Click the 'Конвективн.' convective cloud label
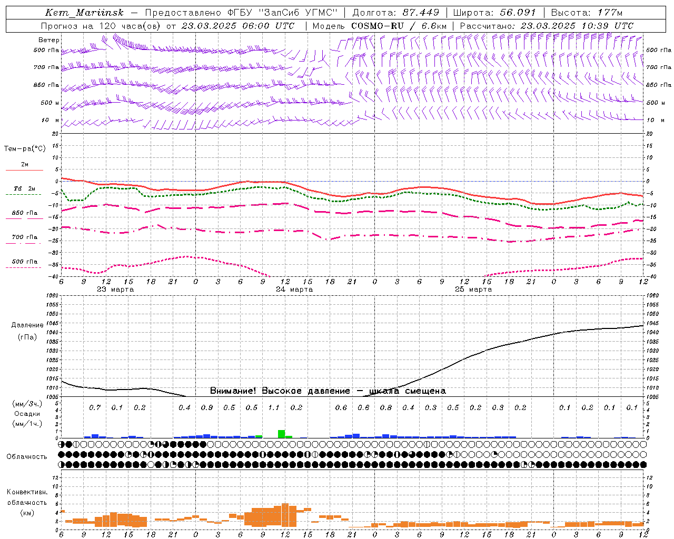This screenshot has height=539, width=674. 27,492
